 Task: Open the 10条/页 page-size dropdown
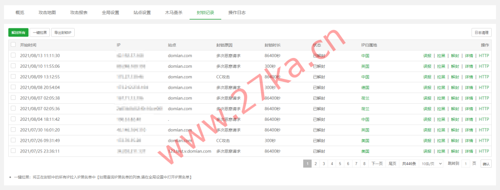[x=432, y=164]
